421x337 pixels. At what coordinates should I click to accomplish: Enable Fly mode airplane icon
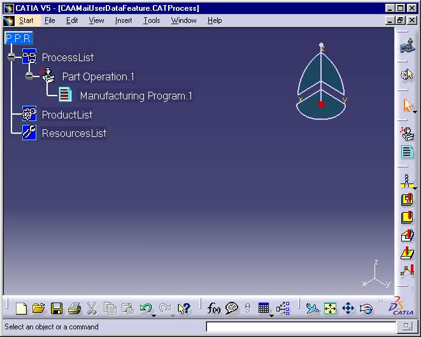tap(313, 308)
